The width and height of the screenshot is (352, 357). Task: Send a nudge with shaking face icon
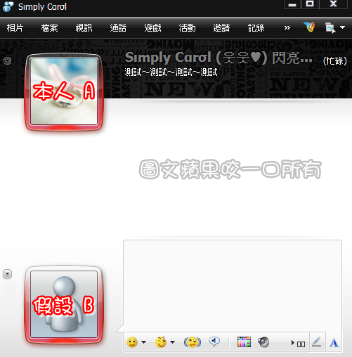(193, 342)
